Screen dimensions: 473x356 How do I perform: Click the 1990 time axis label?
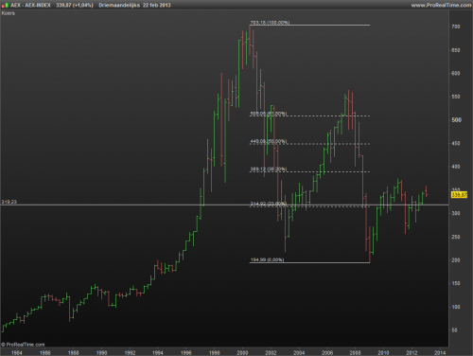[101, 352]
